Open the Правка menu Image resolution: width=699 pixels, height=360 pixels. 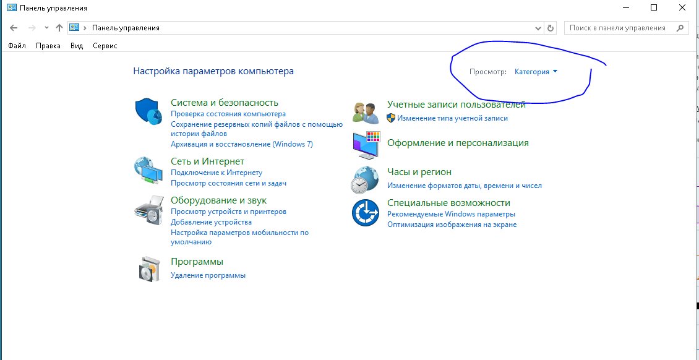[48, 45]
